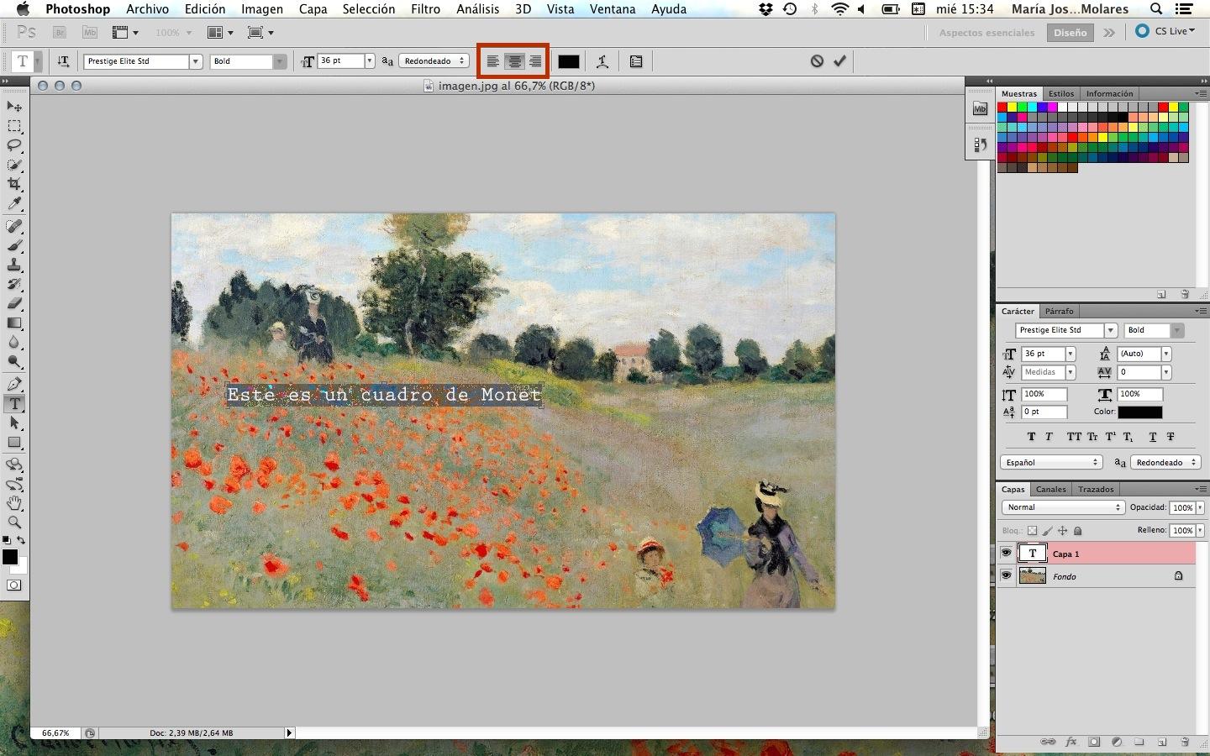Select the Lasso tool
Viewport: 1210px width, 756px height.
click(14, 145)
